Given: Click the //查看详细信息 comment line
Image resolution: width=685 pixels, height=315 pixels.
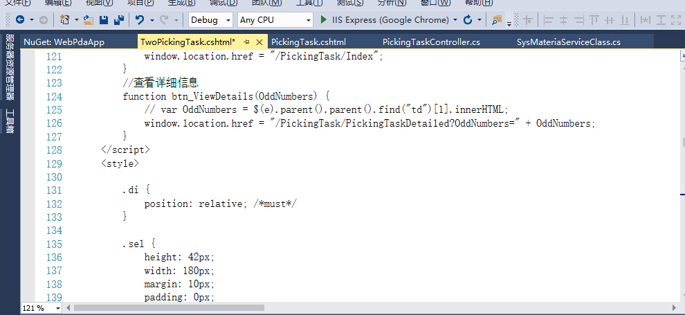Looking at the screenshot, I should tap(161, 82).
